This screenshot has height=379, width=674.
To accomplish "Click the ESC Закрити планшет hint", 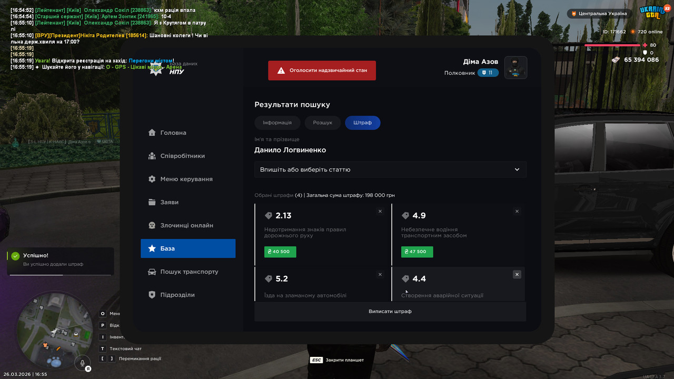I will point(337,360).
